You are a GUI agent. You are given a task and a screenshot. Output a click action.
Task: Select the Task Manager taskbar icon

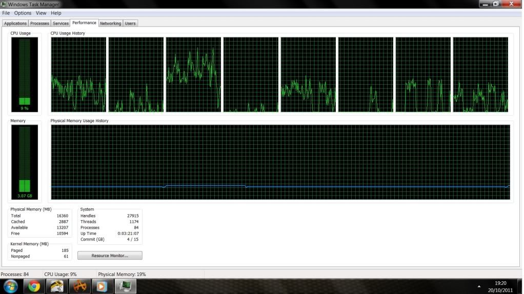click(x=125, y=287)
